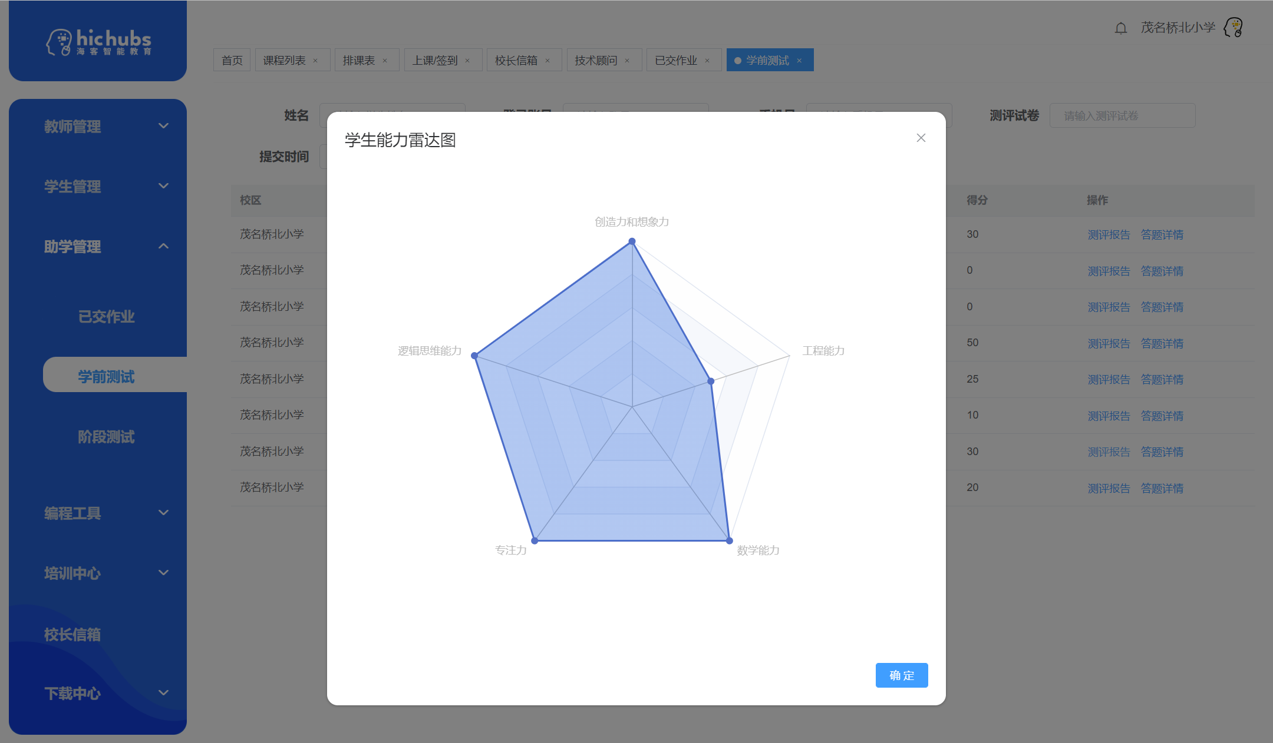Open the user avatar icon top right
Image resolution: width=1273 pixels, height=743 pixels.
(1233, 27)
